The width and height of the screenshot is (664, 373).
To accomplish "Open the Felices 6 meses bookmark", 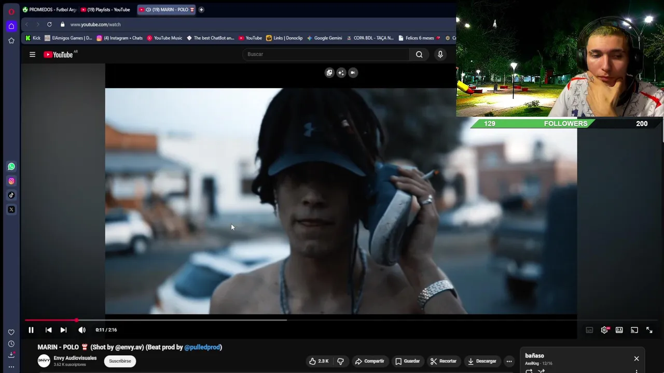I will point(419,38).
